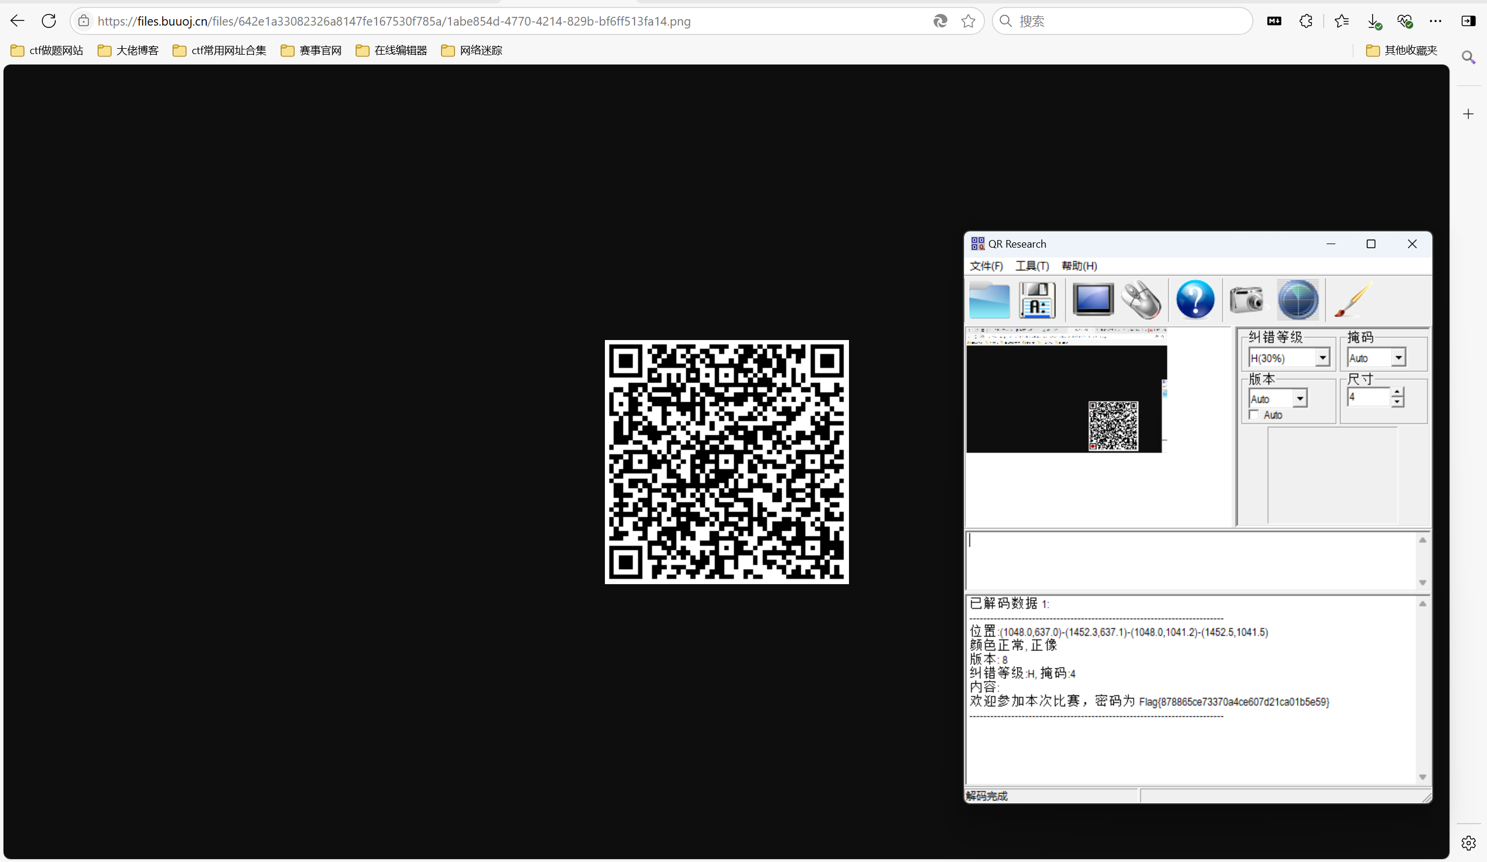This screenshot has width=1487, height=862.
Task: Minimize the QR Research window
Action: tap(1331, 244)
